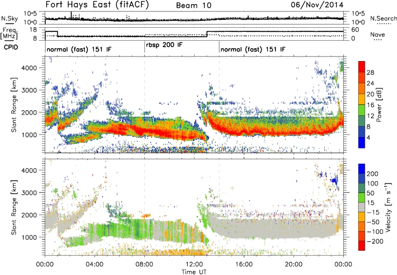Pick the red top segment of Power colorbar
Image resolution: width=397 pixels, height=275 pixels.
coord(362,67)
